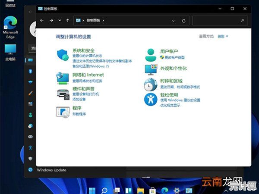Refresh the Control Panel address bar

(184, 20)
